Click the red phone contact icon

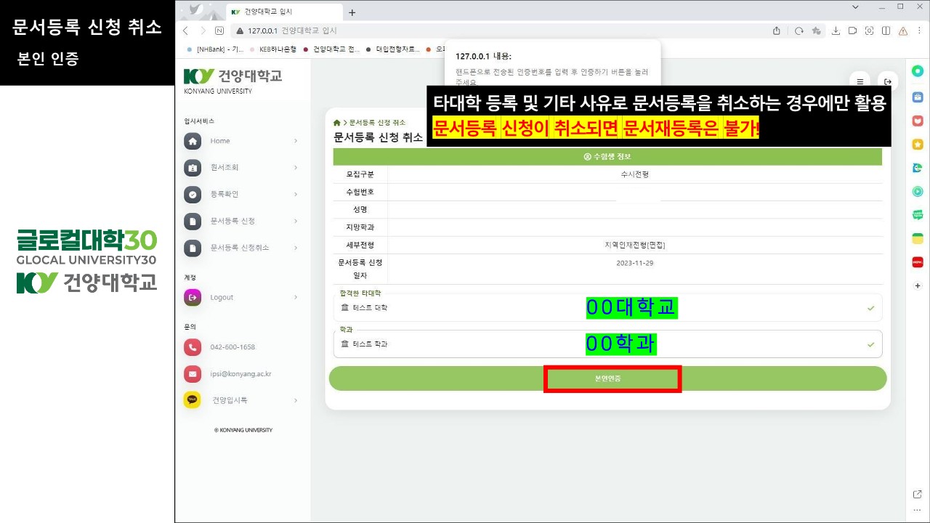pos(193,347)
